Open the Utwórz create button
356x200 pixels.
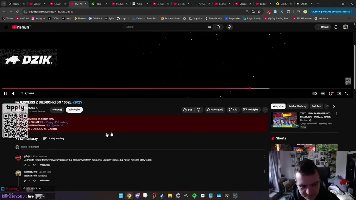[x=323, y=27]
